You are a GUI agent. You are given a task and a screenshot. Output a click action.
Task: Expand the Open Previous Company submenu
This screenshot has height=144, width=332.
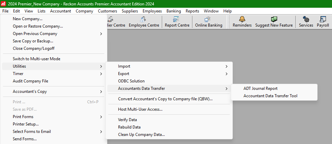click(35, 34)
